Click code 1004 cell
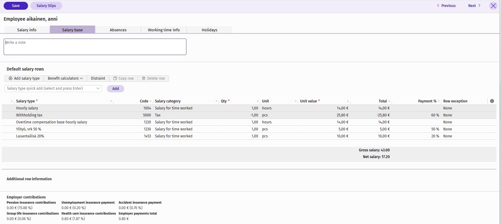Image resolution: width=501 pixels, height=224 pixels. point(147,108)
